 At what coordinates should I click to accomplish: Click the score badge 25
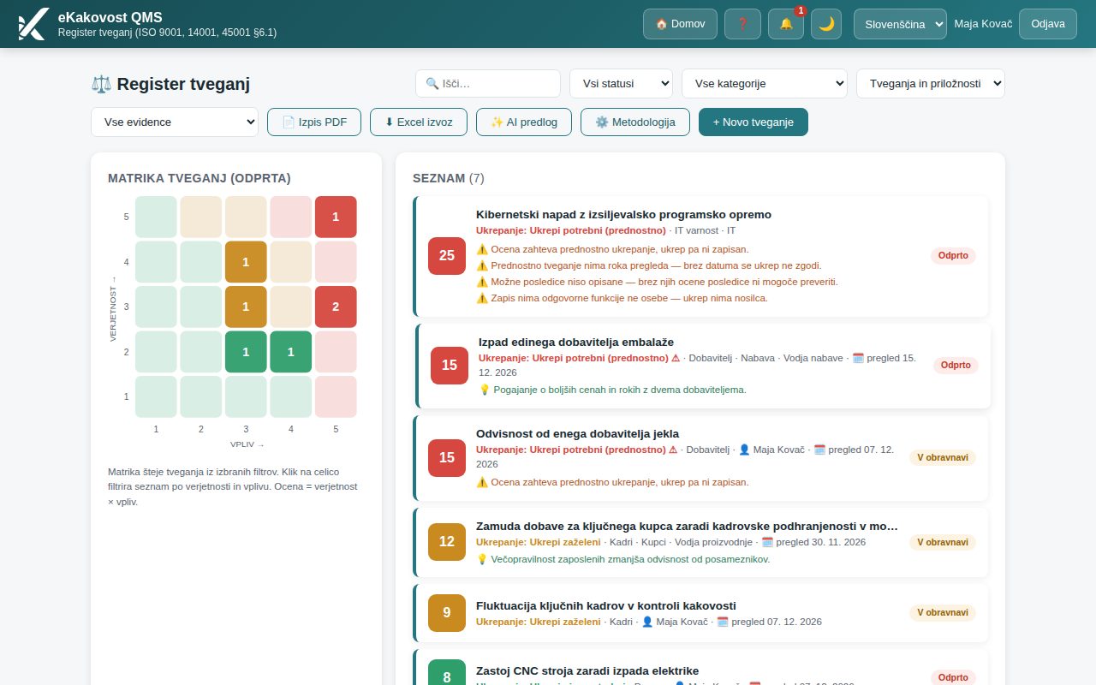[447, 256]
